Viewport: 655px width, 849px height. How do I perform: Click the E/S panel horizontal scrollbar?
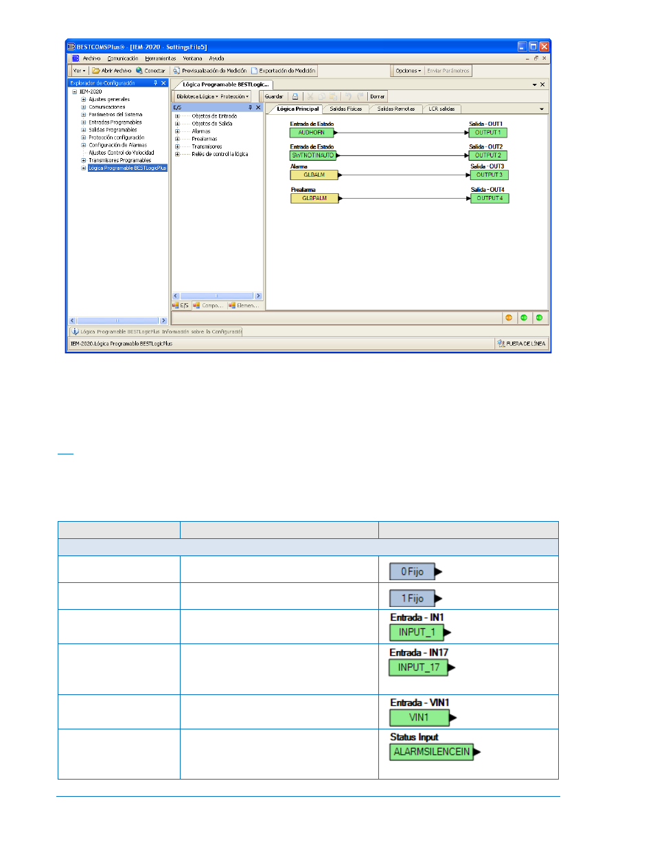click(217, 296)
